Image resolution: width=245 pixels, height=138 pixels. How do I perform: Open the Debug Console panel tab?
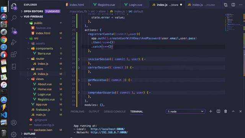coord(115,112)
